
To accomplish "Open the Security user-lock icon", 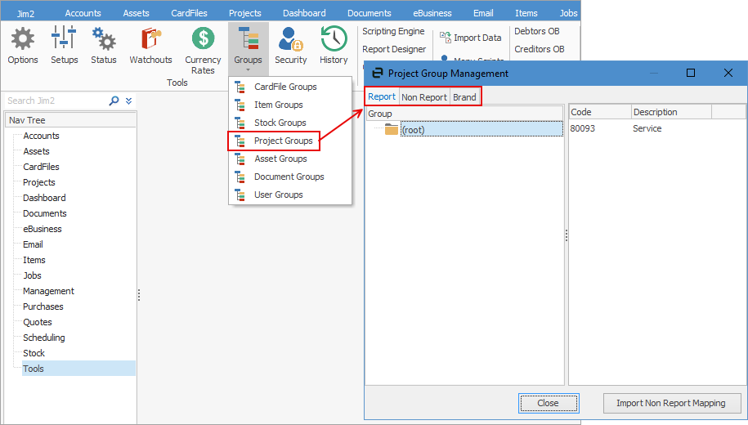I will (x=290, y=38).
